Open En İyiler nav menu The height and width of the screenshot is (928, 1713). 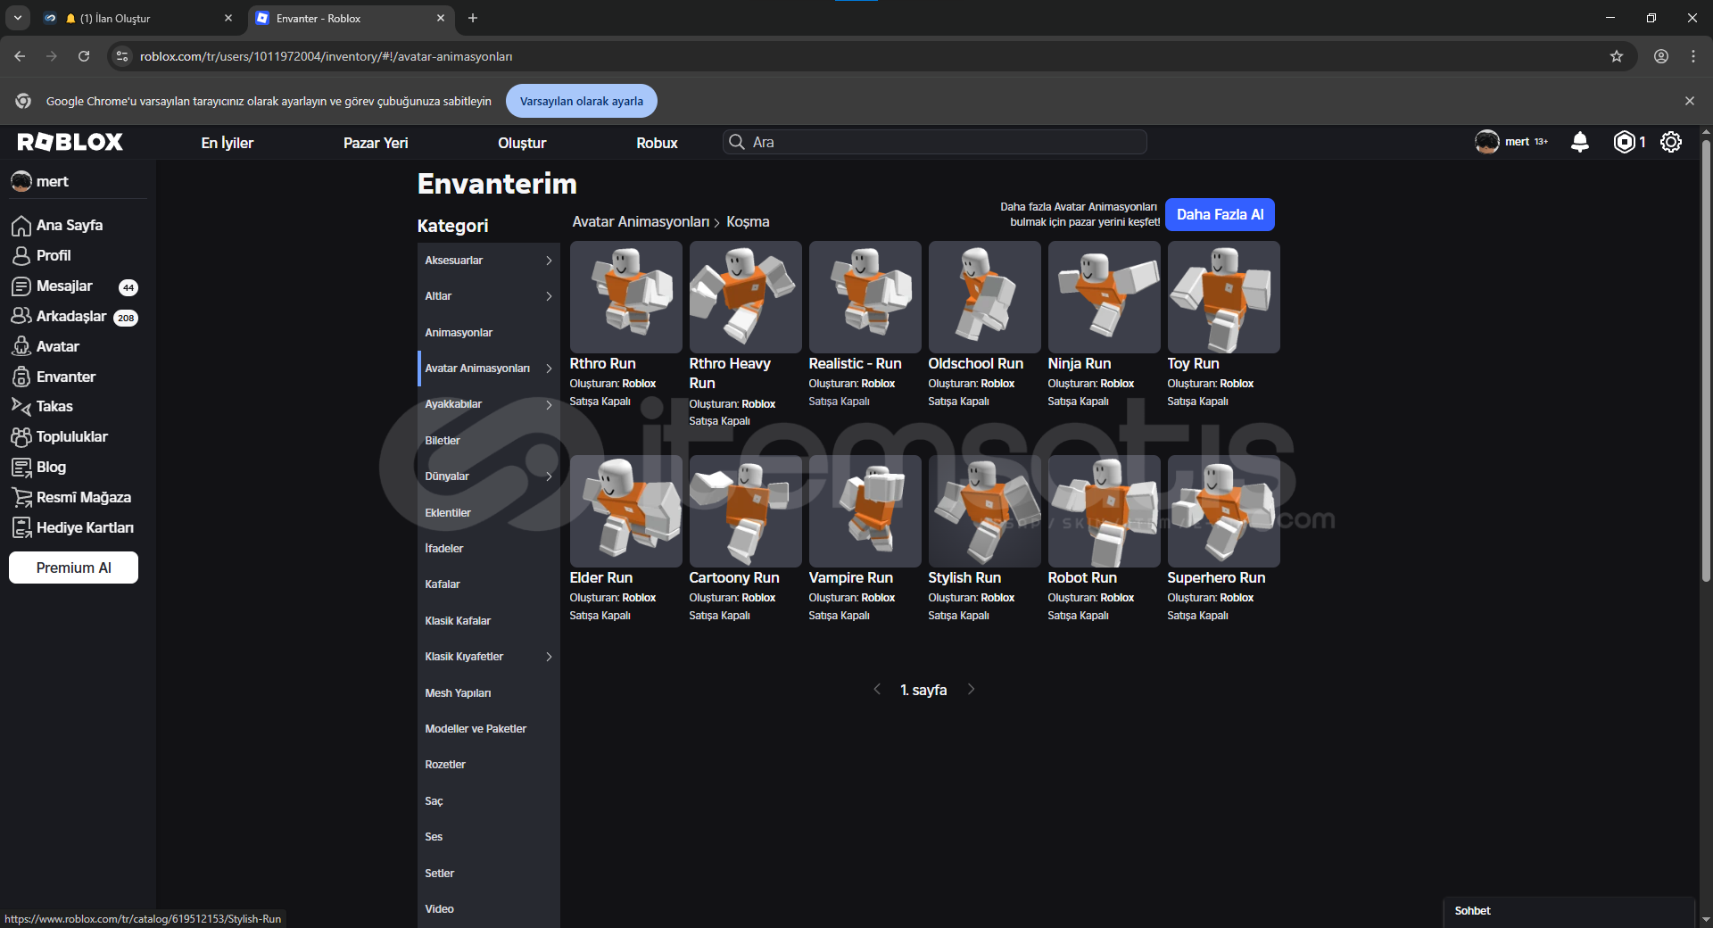pyautogui.click(x=228, y=143)
